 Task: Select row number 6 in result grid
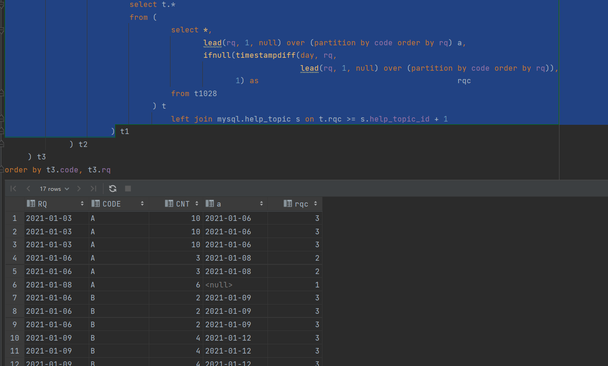tap(15, 285)
